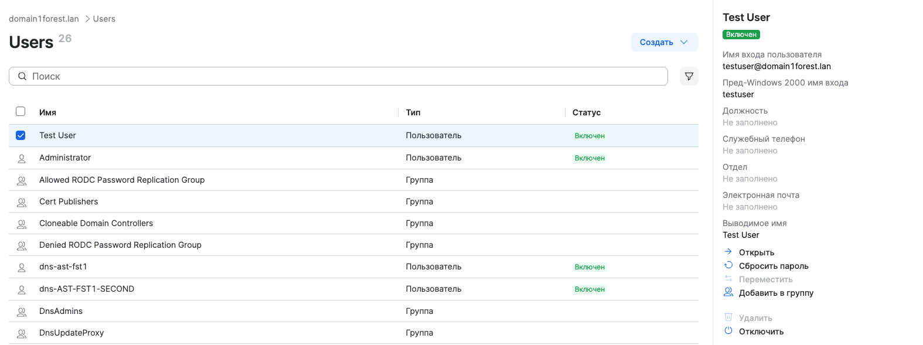Select the Users breadcrumb item

pos(104,19)
